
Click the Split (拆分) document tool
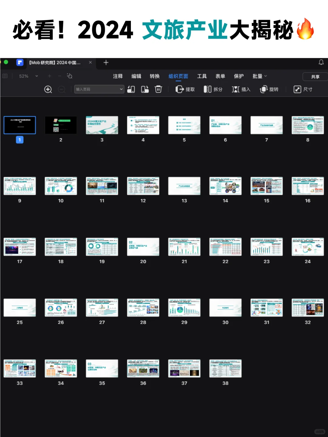pyautogui.click(x=213, y=89)
